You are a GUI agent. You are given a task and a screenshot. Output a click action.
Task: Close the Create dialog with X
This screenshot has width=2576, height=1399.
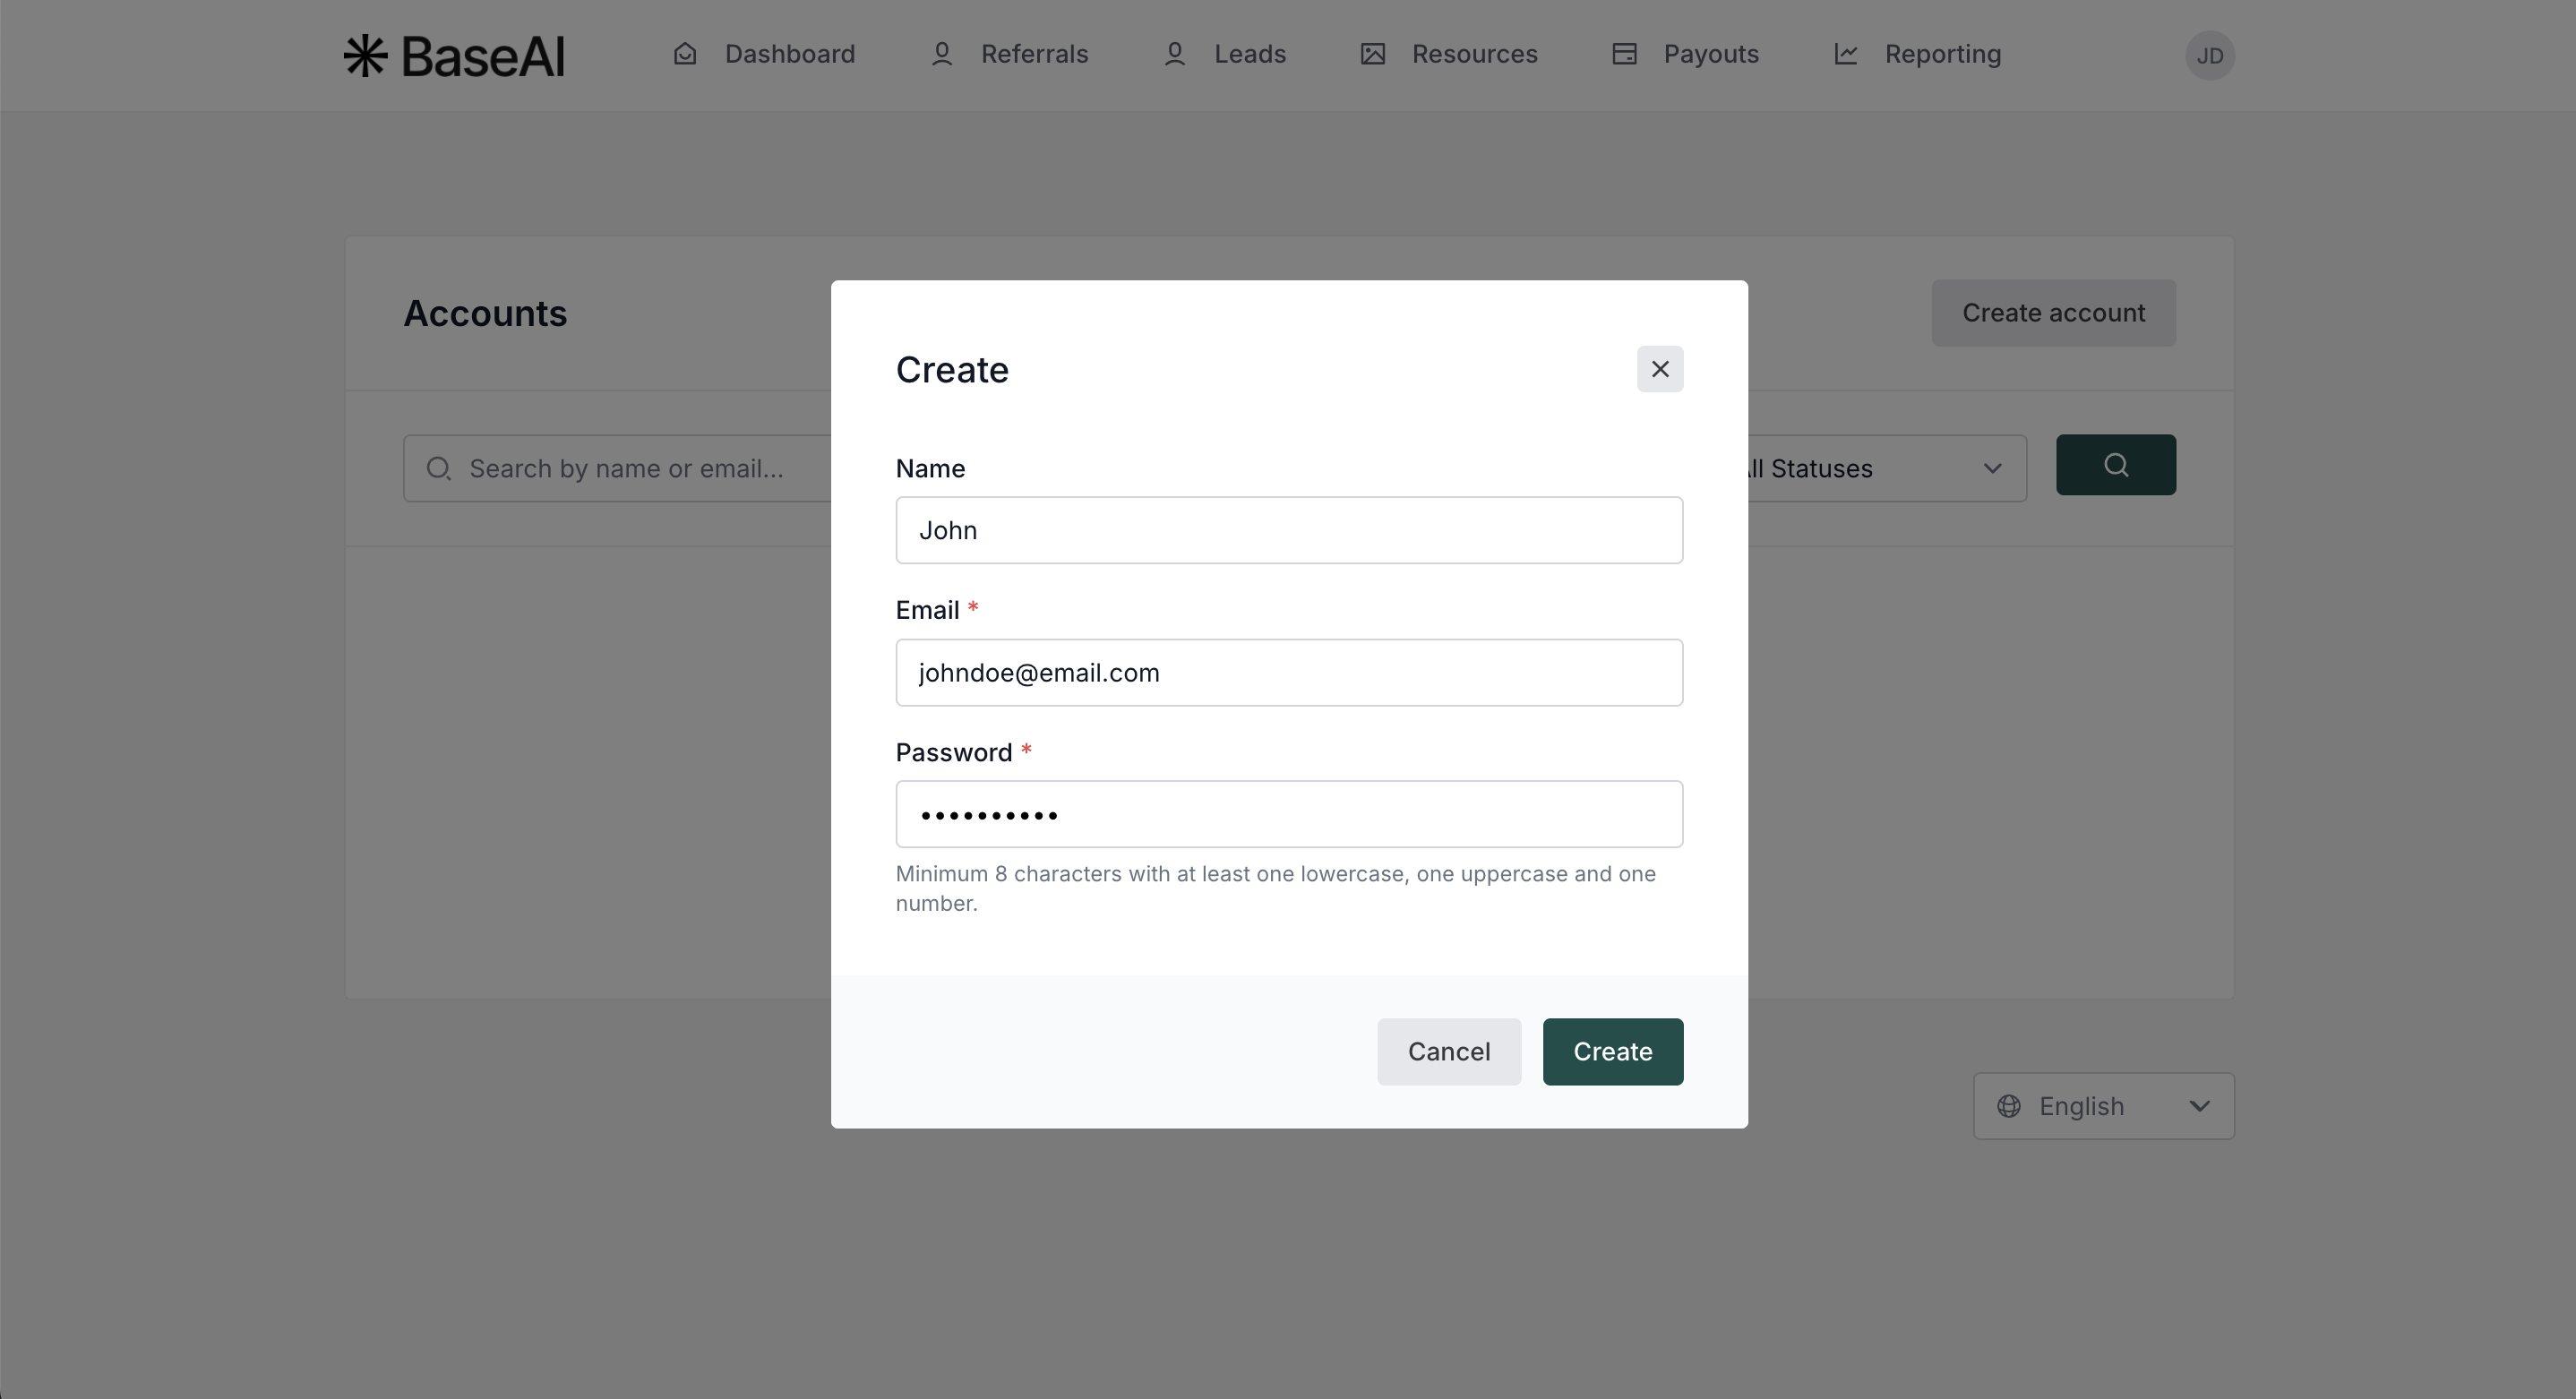pos(1660,369)
